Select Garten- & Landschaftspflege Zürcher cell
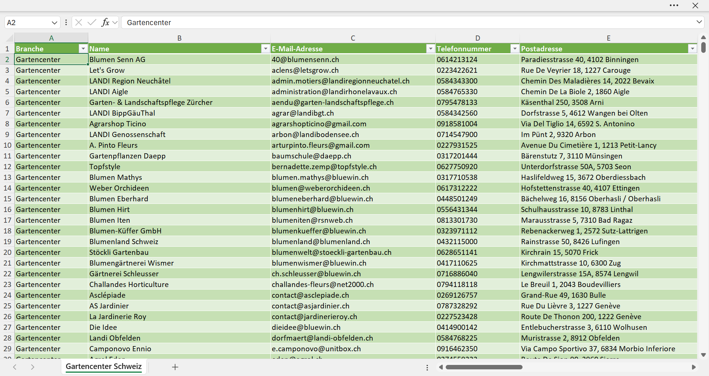Screen dimensions: 709x376 (x=179, y=102)
